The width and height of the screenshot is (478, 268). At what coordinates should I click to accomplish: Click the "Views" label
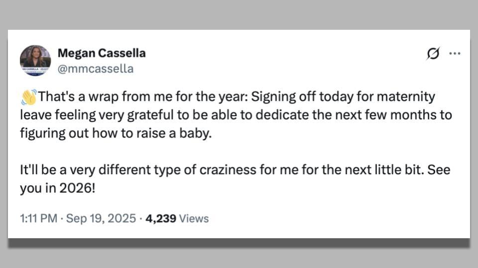coord(194,218)
